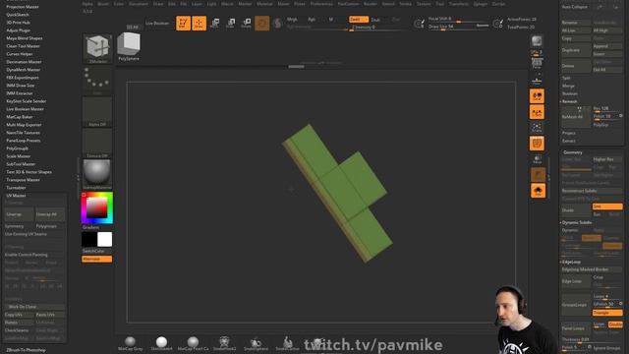Screen dimensions: 629x354
Task: Expand the Split section
Action: [566, 78]
